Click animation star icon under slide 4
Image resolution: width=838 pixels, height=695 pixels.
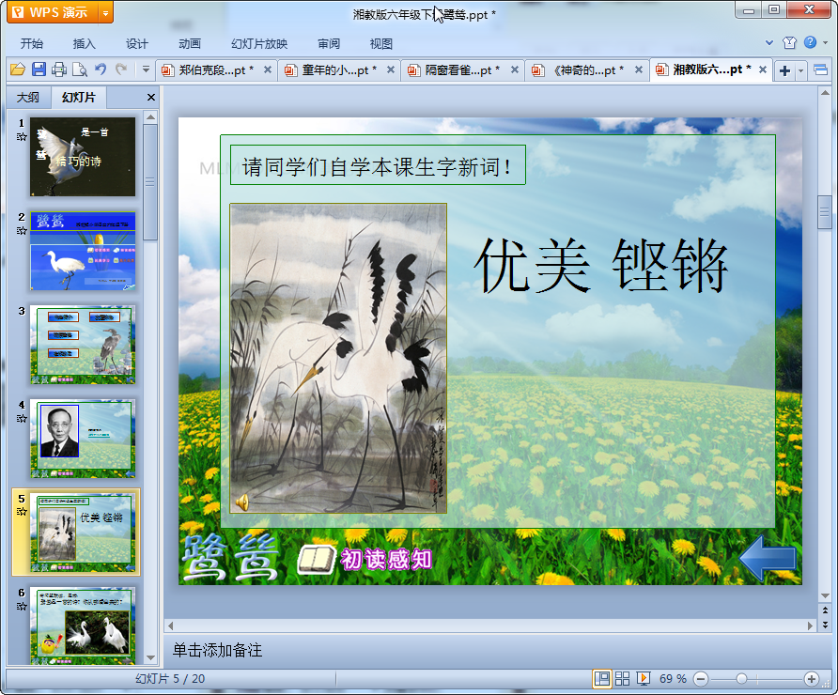click(x=22, y=418)
